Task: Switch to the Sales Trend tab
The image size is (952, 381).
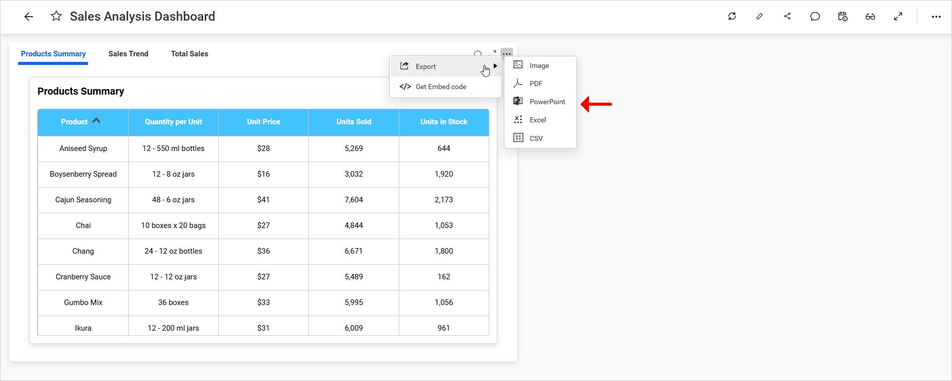Action: coord(128,54)
